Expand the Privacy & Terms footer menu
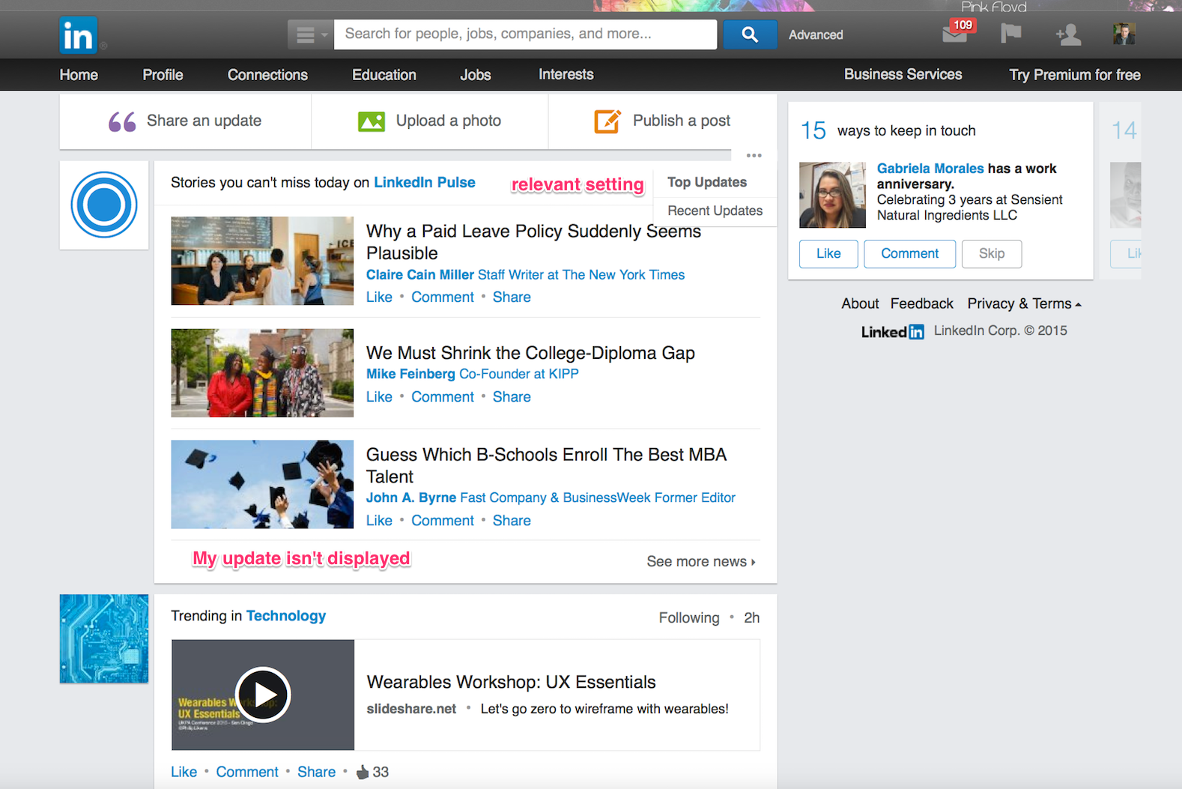 tap(1024, 303)
